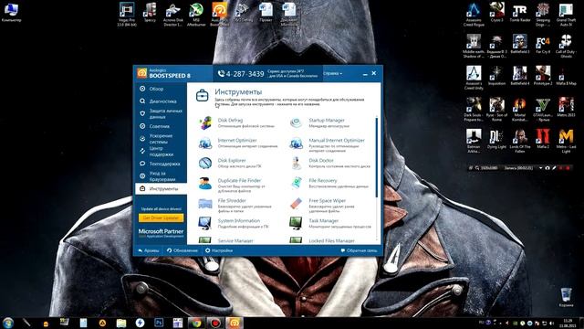Expand the Справка dropdown menu
This screenshot has width=584, height=329.
pyautogui.click(x=332, y=73)
